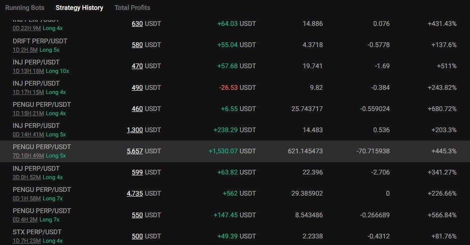The height and width of the screenshot is (245, 470).
Task: Click the +1,530.07 USDT profit value
Action: click(232, 151)
